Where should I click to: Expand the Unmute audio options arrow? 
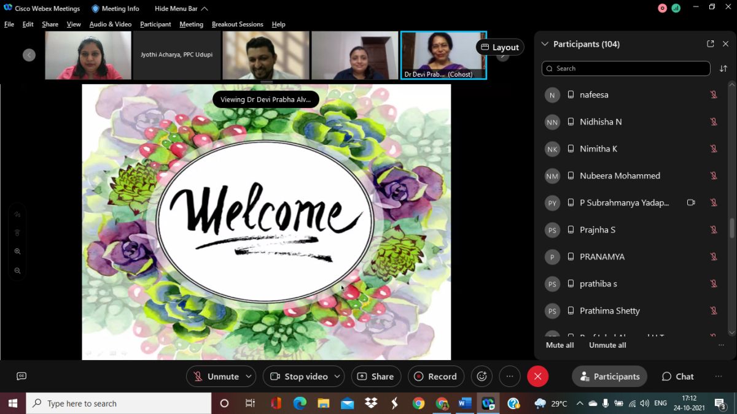click(x=249, y=377)
